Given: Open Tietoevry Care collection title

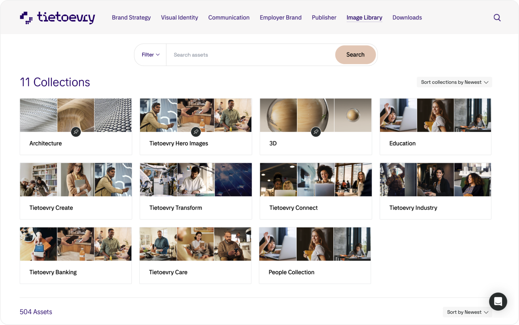Looking at the screenshot, I should [x=168, y=272].
